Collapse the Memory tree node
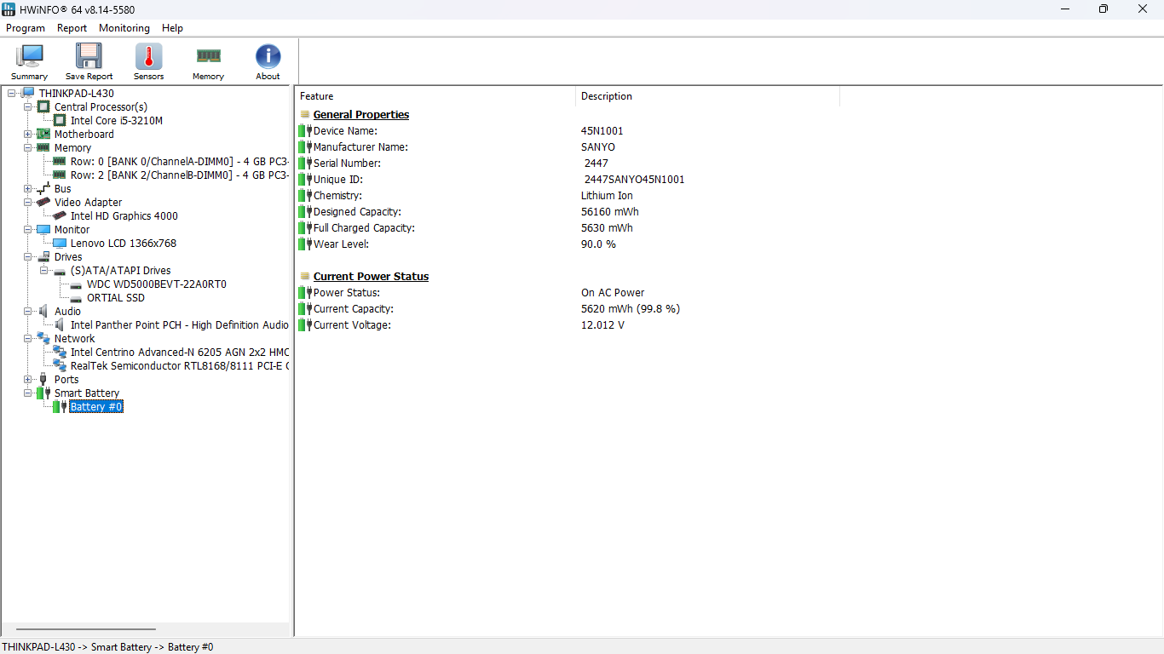 [28, 147]
